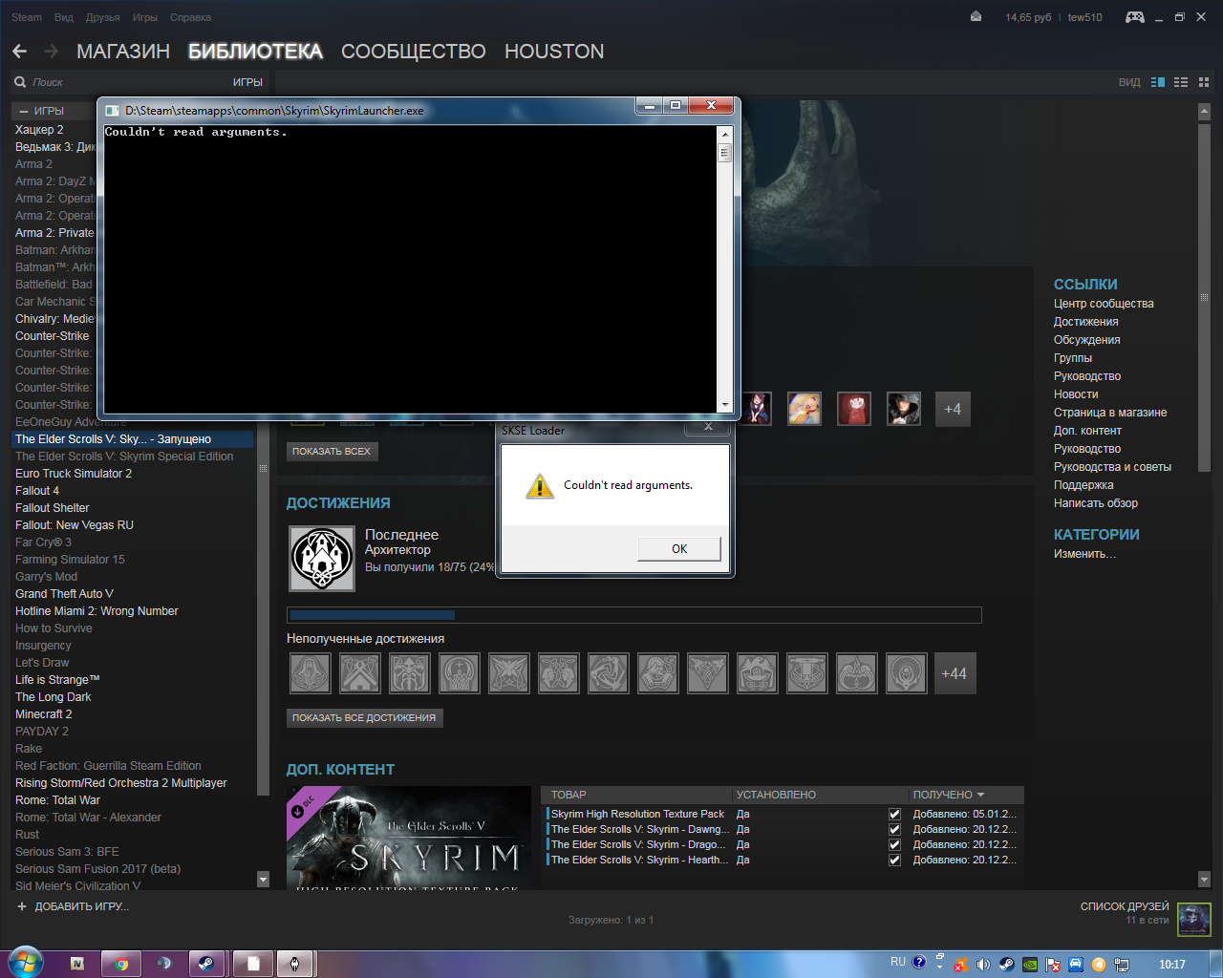
Task: Open Google Chrome from the taskbar
Action: click(121, 964)
